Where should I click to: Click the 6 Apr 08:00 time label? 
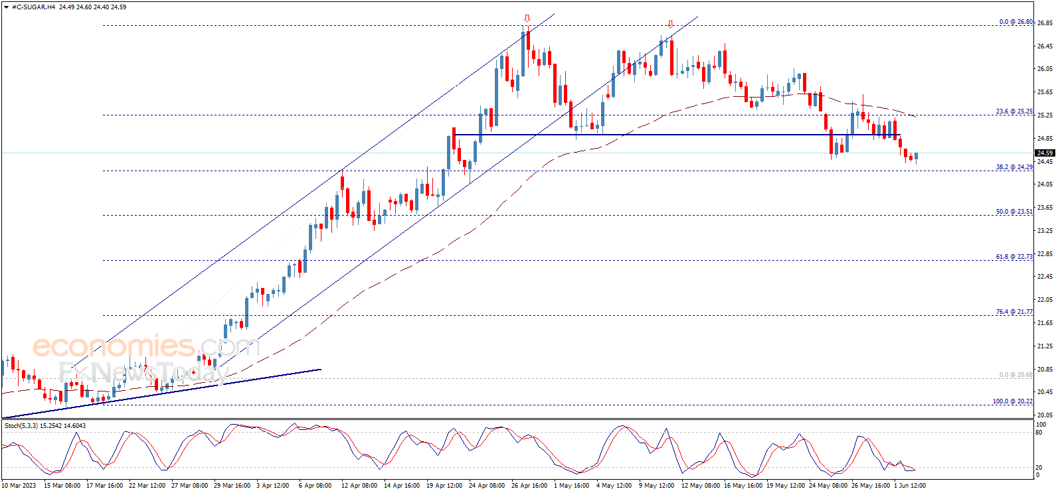[x=315, y=486]
